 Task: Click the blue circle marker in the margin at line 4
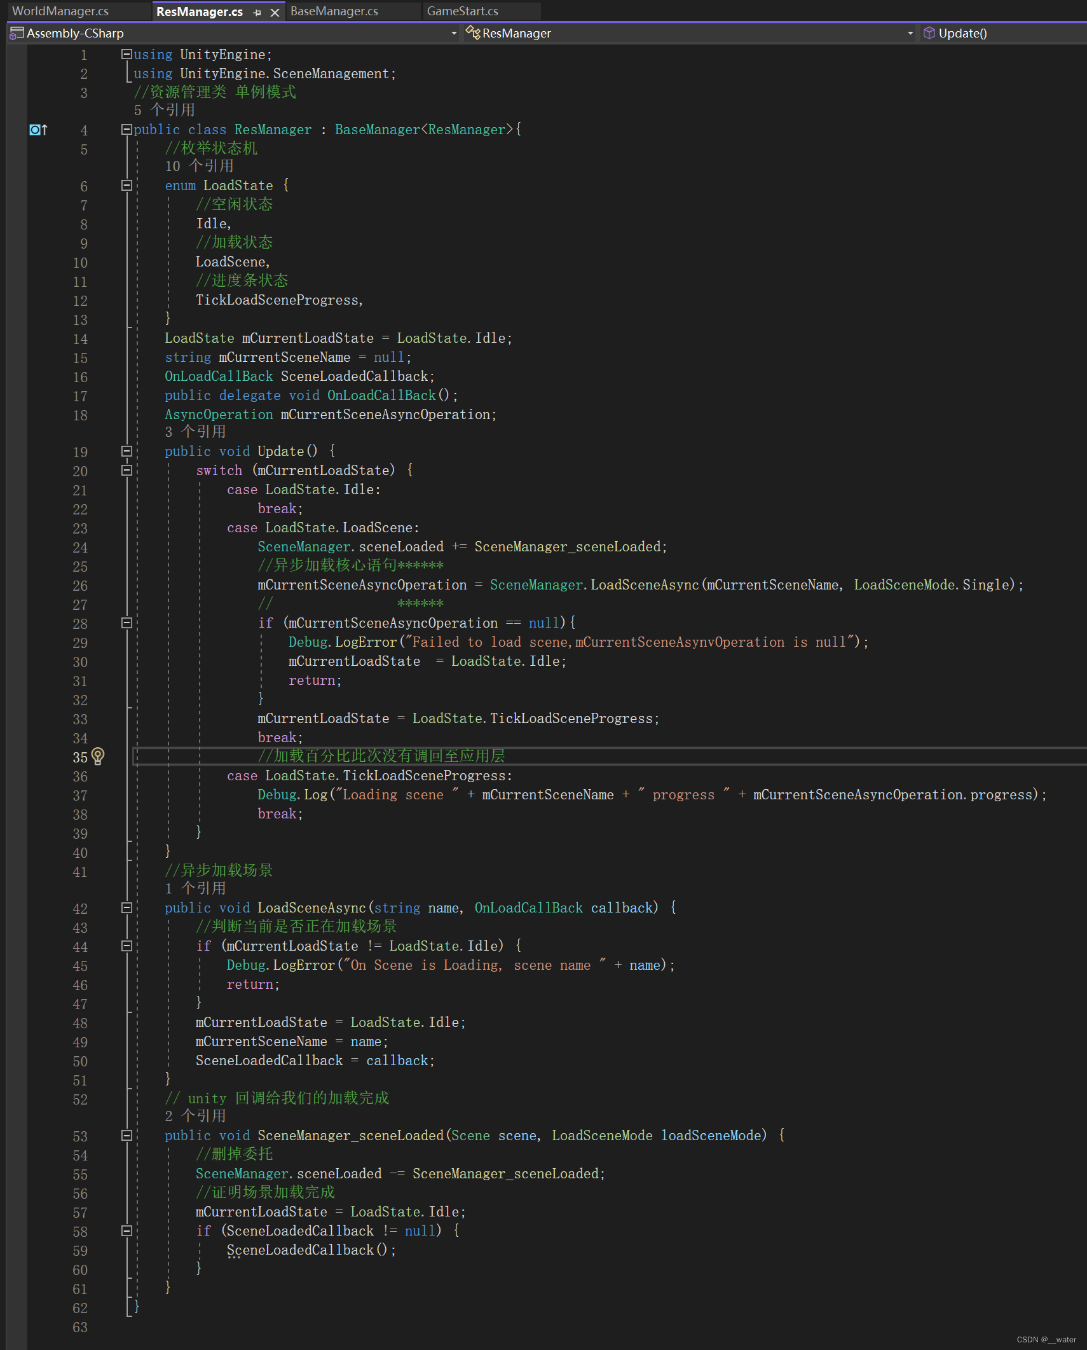click(36, 130)
